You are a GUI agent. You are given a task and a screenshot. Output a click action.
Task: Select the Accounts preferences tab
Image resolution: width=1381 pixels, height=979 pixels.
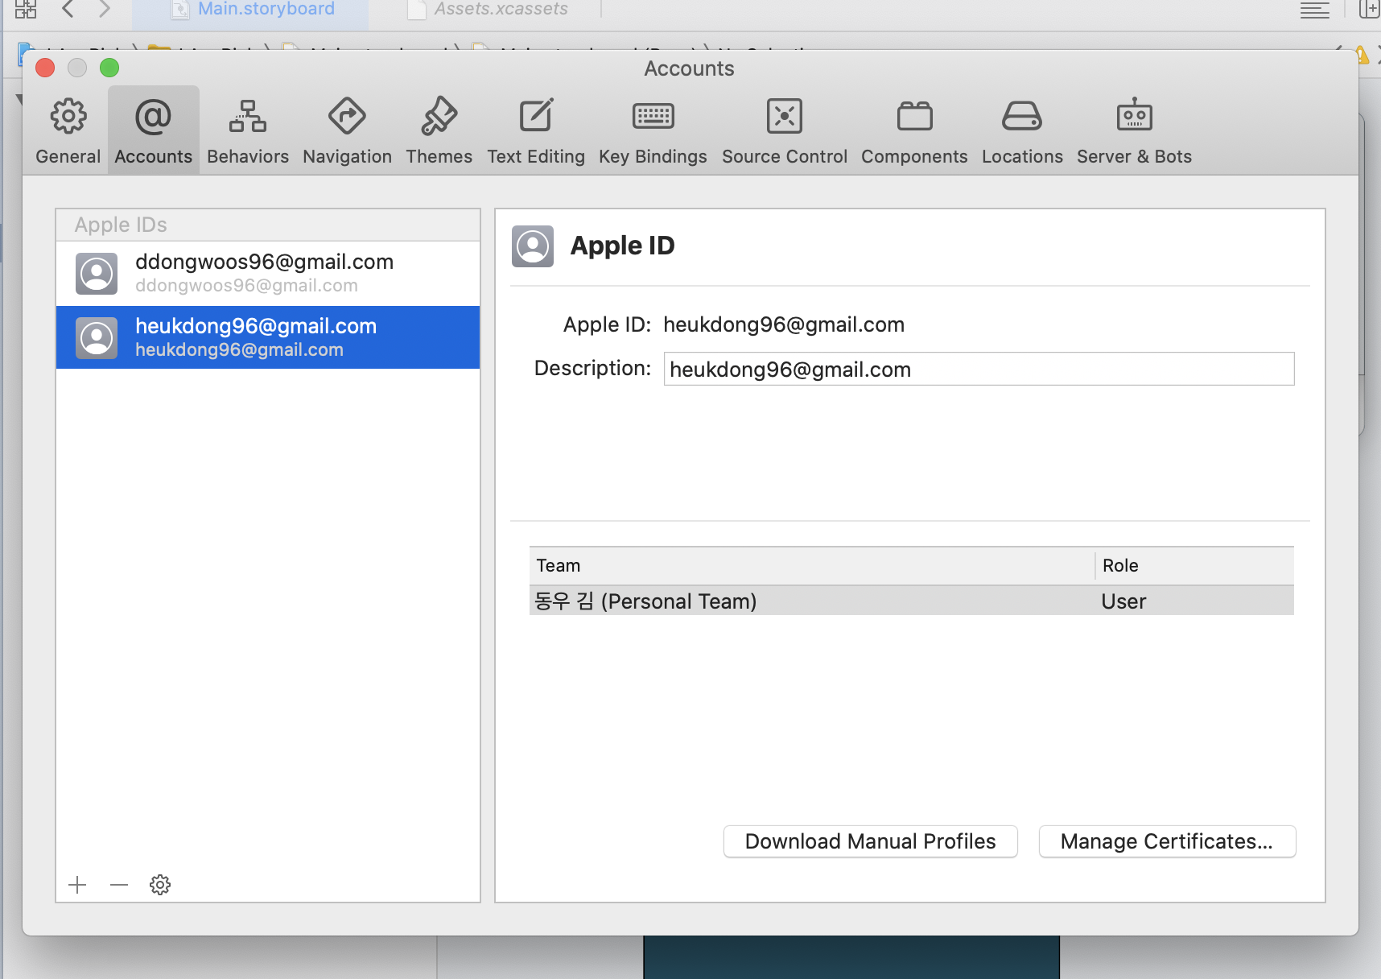(x=153, y=130)
